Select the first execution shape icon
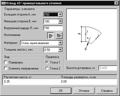 (50, 35)
